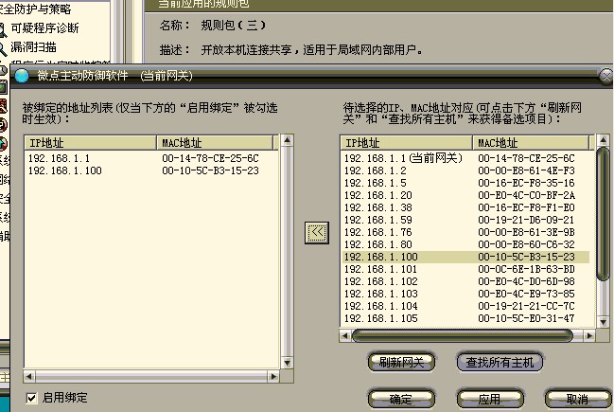Click the magnifier icon beside 漏洞扫描
This screenshot has width=614, height=412.
tap(3, 48)
